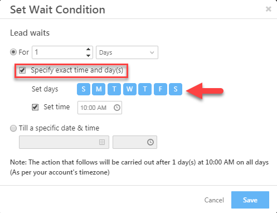The height and width of the screenshot is (213, 277).
Task: Increase the wait duration with the up arrow
Action: (88, 49)
